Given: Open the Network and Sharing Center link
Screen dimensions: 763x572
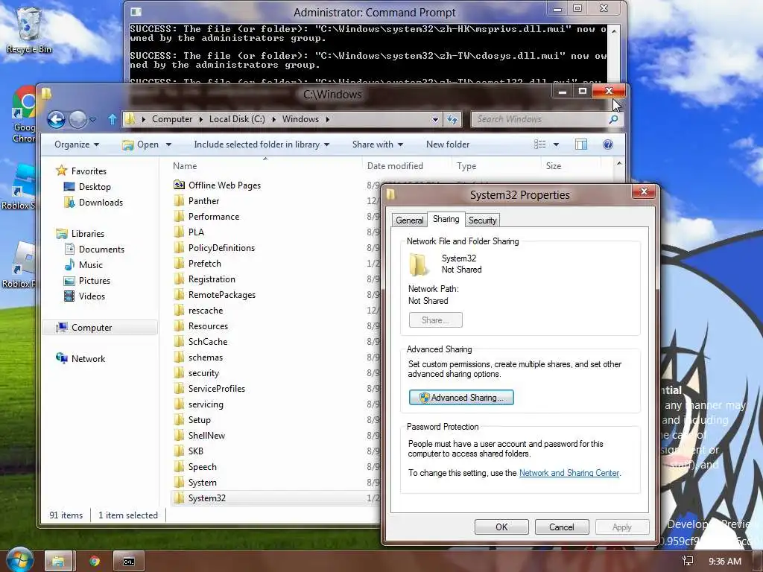Looking at the screenshot, I should tap(569, 473).
